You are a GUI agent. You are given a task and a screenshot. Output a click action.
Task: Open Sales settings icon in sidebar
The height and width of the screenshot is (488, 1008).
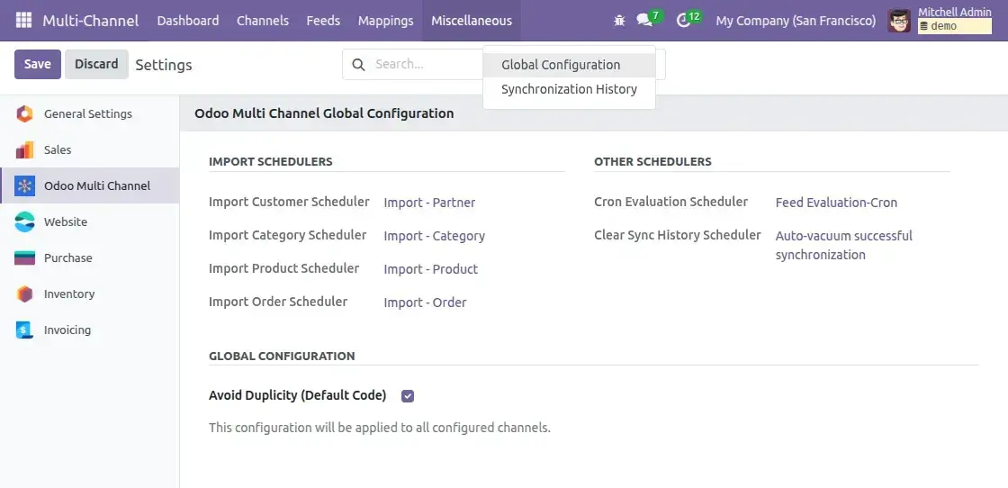point(24,149)
